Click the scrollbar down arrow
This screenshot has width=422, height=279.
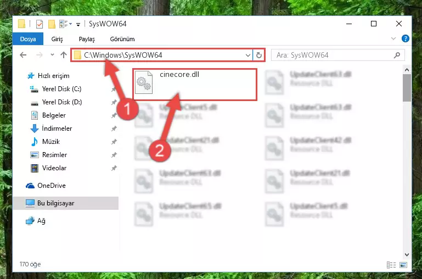tap(407, 255)
